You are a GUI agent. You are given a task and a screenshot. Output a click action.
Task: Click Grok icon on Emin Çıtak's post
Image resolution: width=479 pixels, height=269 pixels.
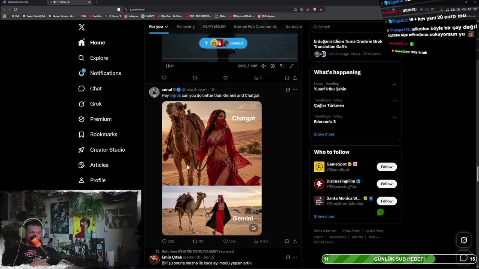[x=288, y=257]
